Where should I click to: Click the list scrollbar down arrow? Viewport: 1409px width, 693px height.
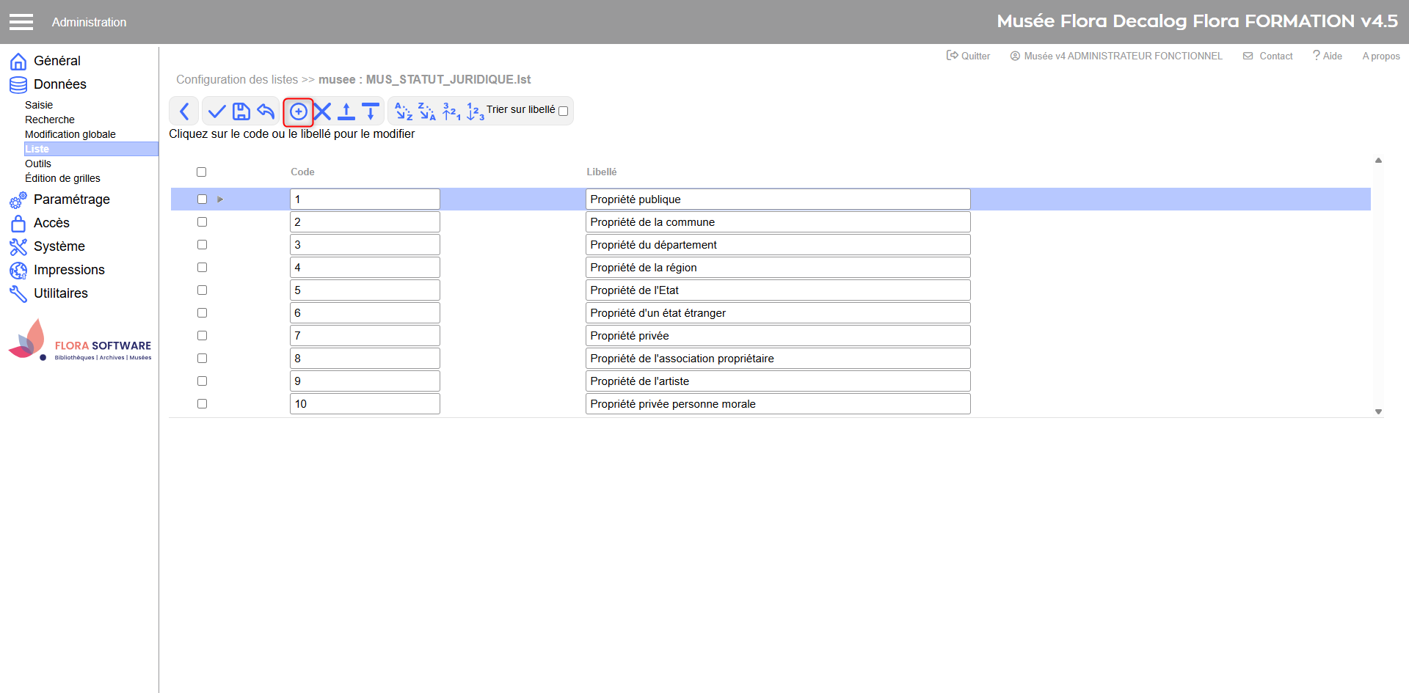pos(1378,411)
